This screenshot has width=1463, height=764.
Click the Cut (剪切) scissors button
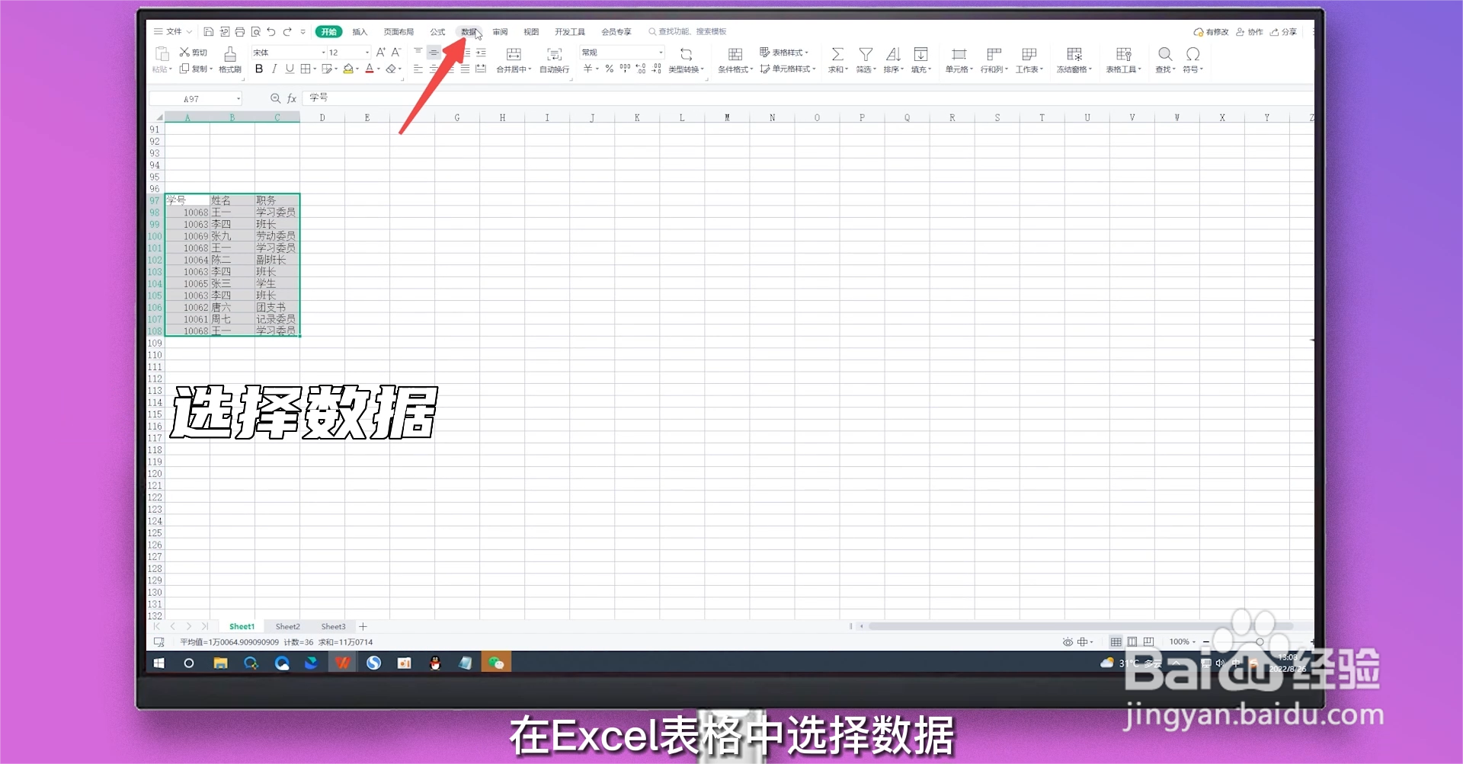(194, 53)
